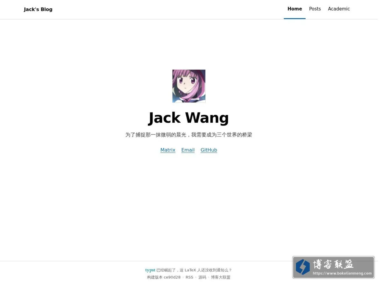Click the build version ce90d28 text
The width and height of the screenshot is (382, 286).
164,277
